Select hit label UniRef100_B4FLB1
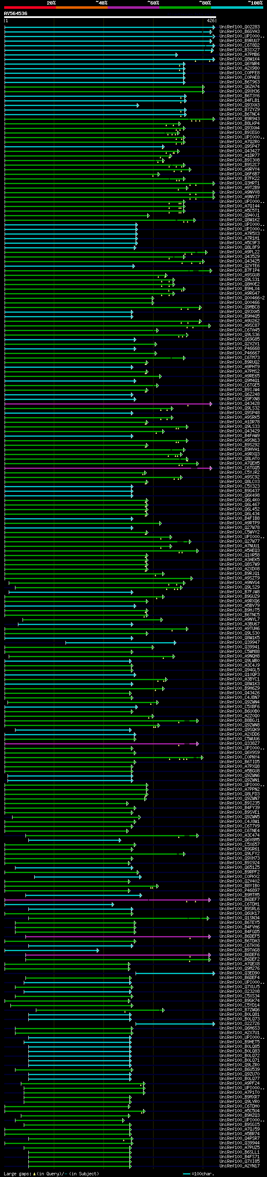267x1177 pixels. click(x=239, y=100)
